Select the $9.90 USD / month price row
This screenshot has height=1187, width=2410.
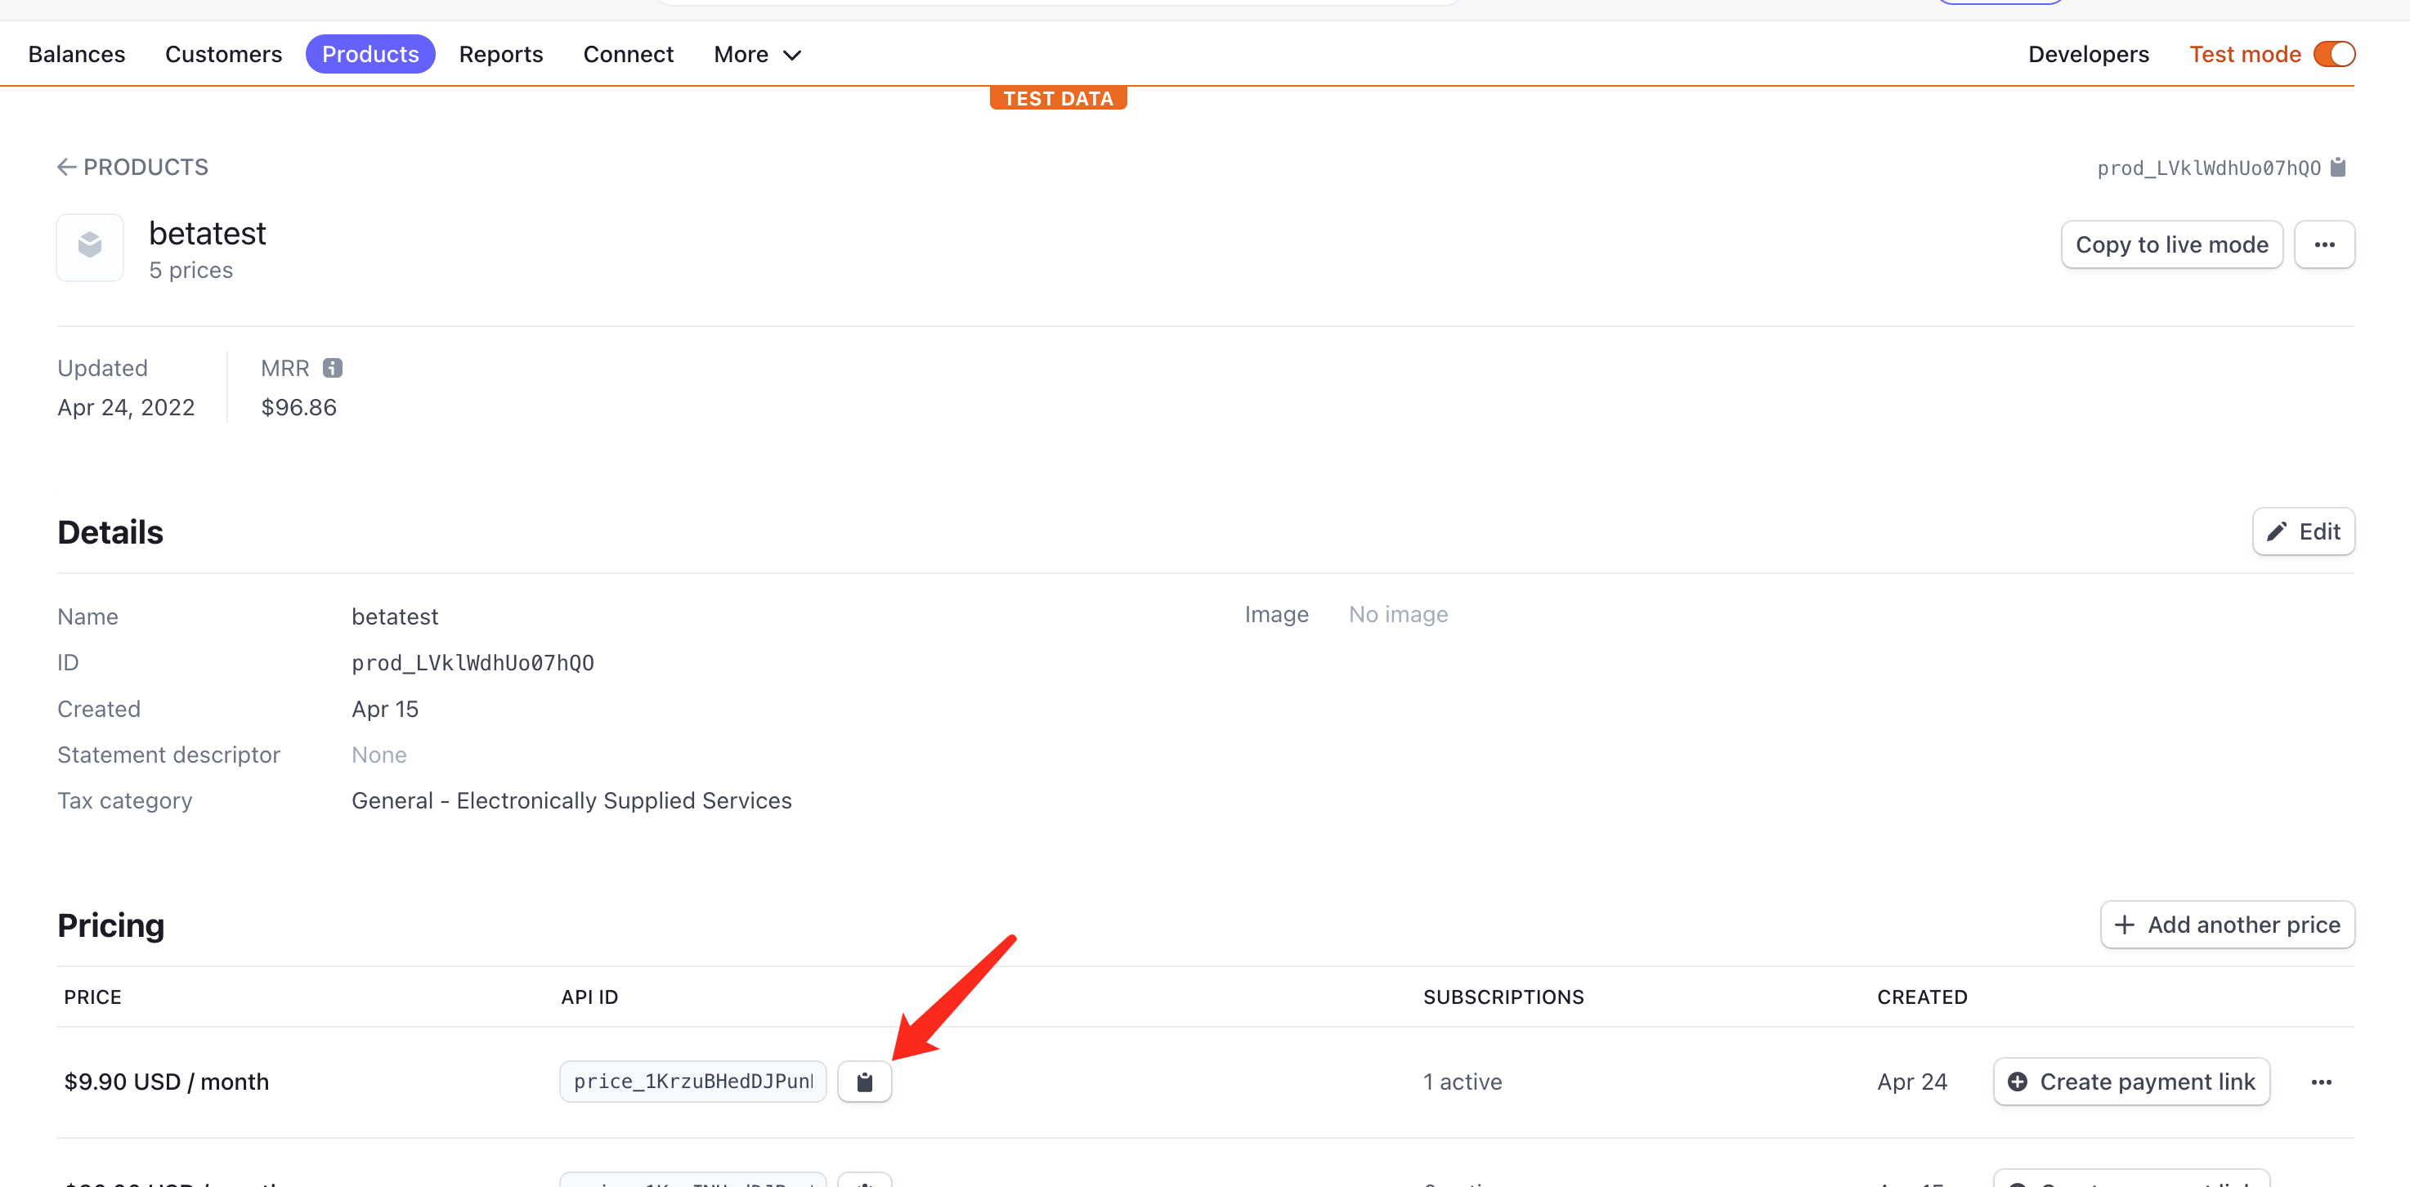[167, 1082]
